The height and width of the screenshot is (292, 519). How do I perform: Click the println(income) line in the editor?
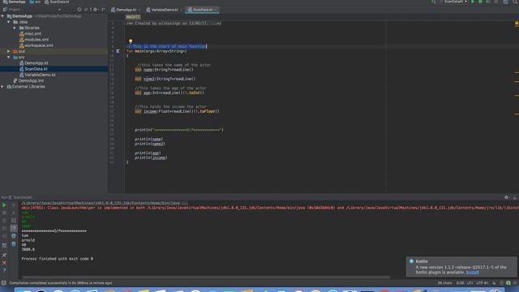[x=151, y=157]
